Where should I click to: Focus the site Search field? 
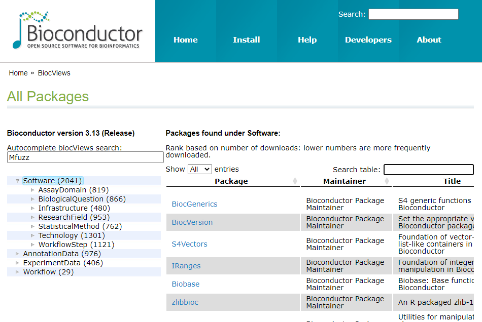coord(414,14)
